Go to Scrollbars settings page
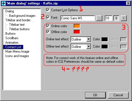This screenshot has width=132, height=101. (x=12, y=38)
